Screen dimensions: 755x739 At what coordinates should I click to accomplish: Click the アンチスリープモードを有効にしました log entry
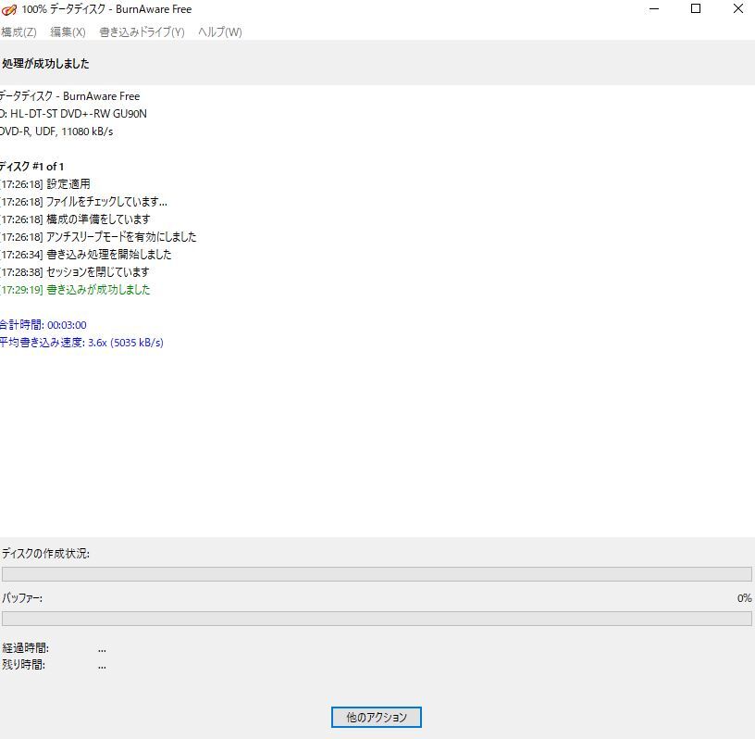pos(98,237)
